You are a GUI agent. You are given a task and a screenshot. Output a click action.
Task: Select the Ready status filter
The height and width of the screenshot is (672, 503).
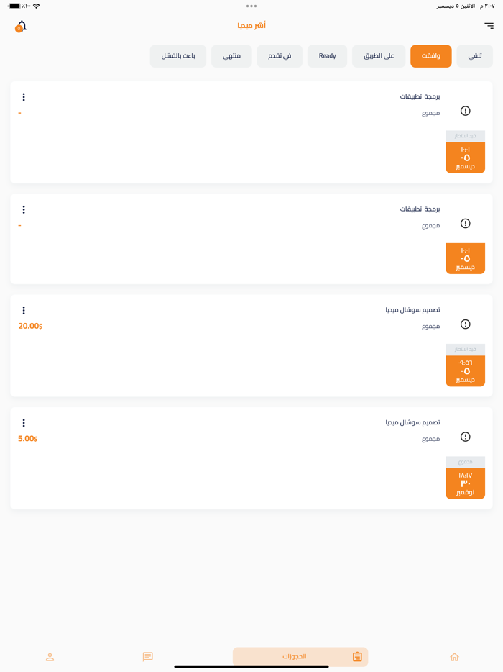pyautogui.click(x=327, y=56)
